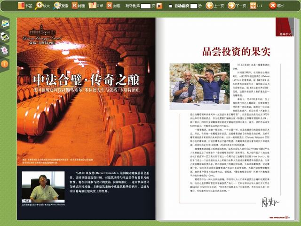Screen dimensions: 301x226
Task: Click the print sidebar icon
Action: click(x=5, y=37)
